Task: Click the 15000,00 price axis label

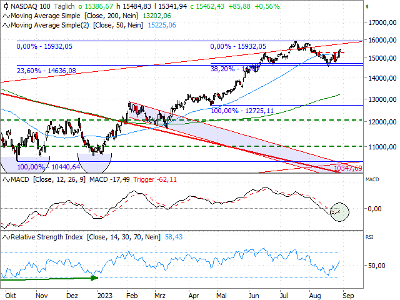Action: click(x=382, y=58)
